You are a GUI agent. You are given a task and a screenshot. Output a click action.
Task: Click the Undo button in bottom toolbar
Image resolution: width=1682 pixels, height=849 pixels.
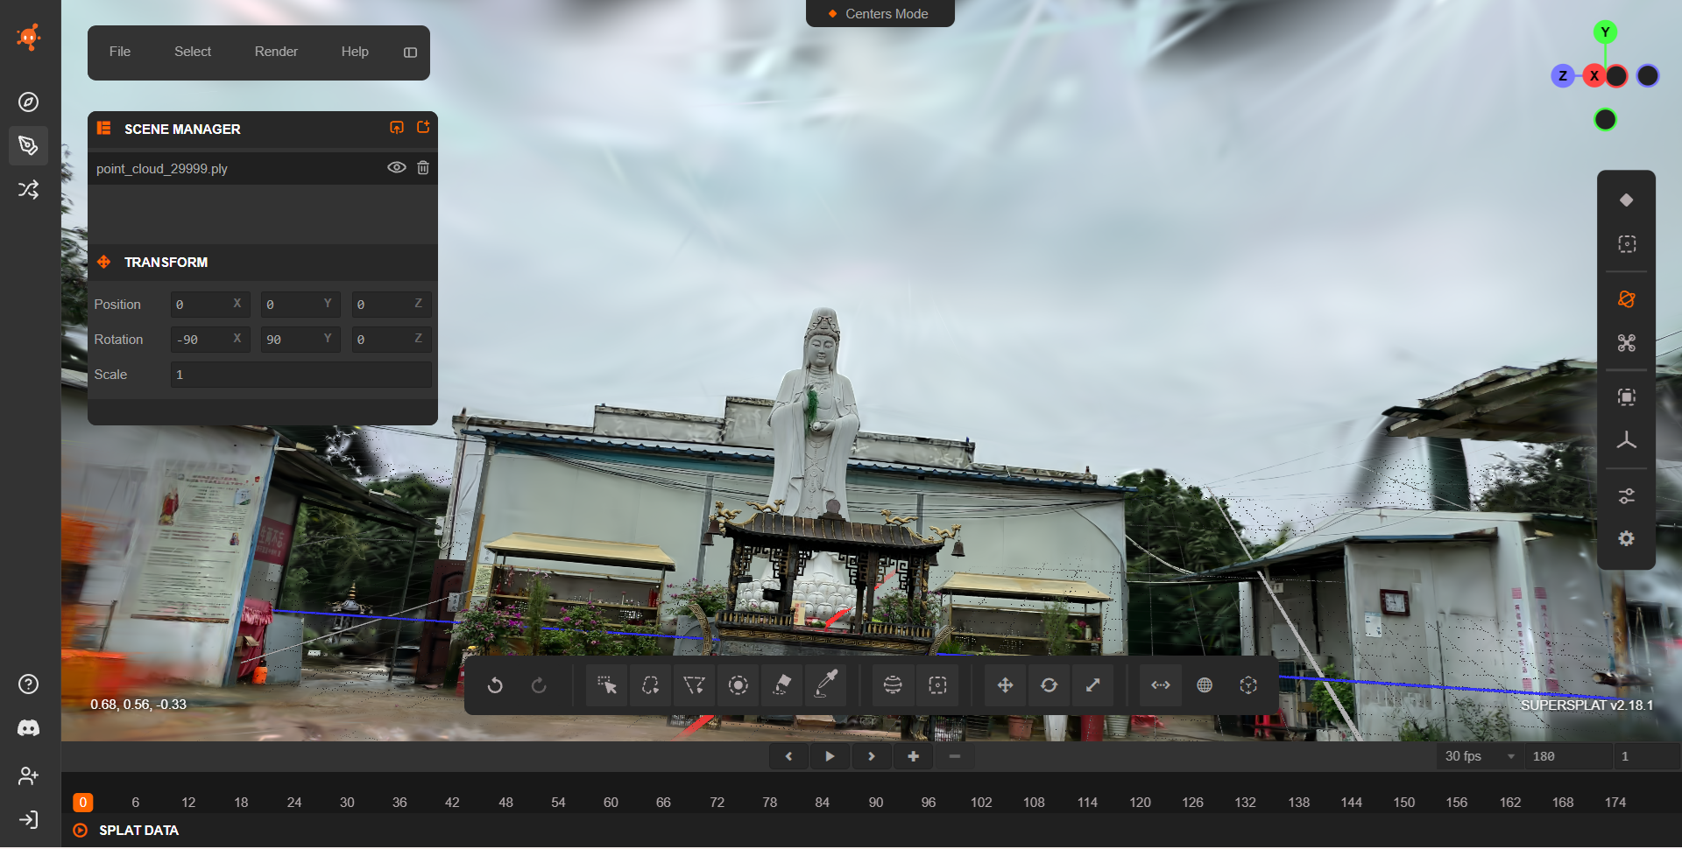[495, 685]
